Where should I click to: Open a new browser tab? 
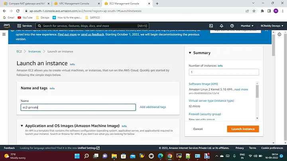coord(157,4)
